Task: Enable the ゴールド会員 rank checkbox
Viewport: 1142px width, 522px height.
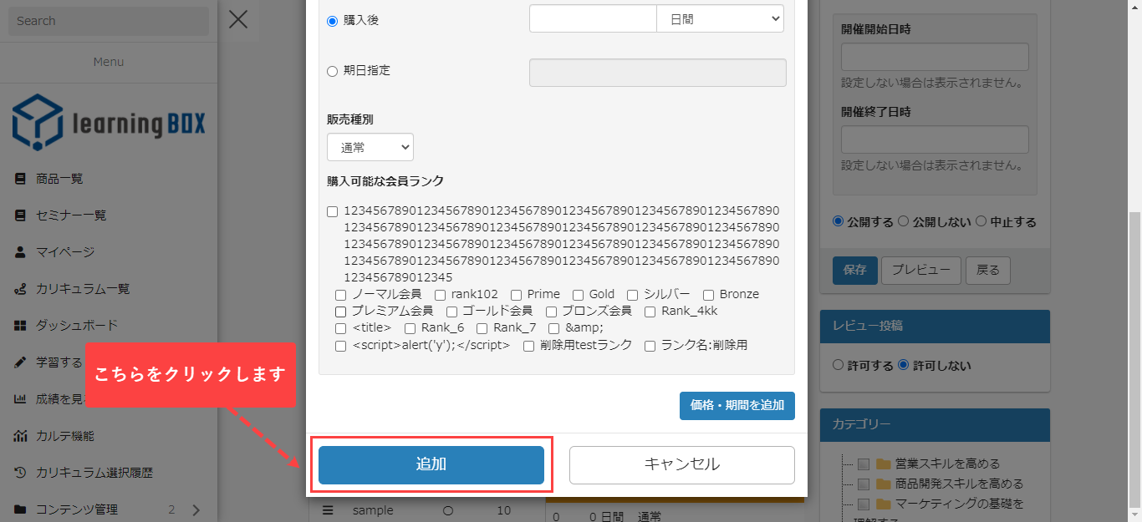Action: tap(452, 312)
